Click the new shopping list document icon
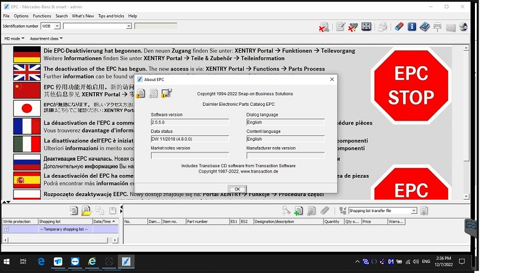531x273 pixels. (74, 210)
